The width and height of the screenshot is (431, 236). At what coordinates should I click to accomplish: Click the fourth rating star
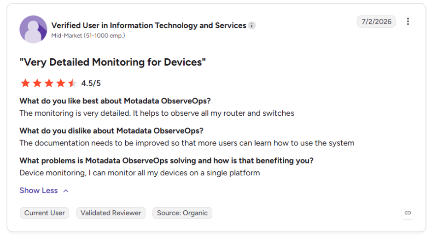61,83
